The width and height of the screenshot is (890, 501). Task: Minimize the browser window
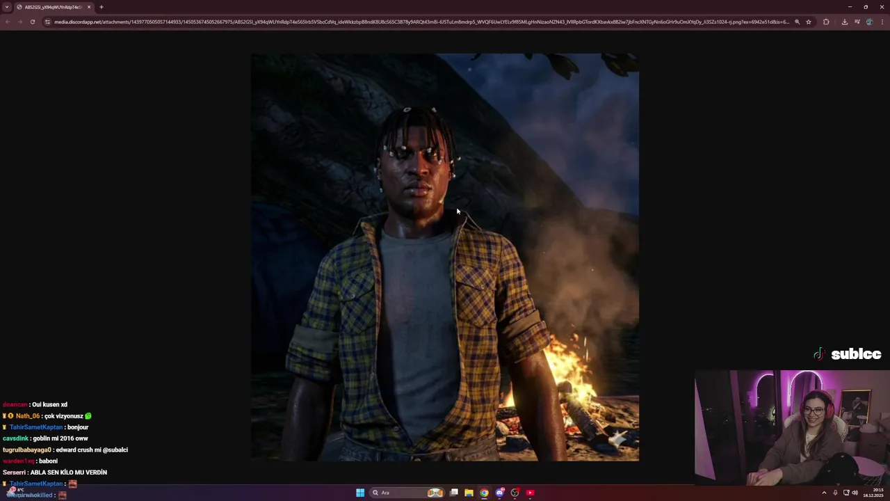tap(850, 7)
